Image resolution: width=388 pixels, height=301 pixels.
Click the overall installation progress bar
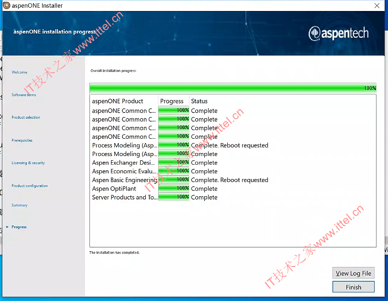click(x=233, y=88)
